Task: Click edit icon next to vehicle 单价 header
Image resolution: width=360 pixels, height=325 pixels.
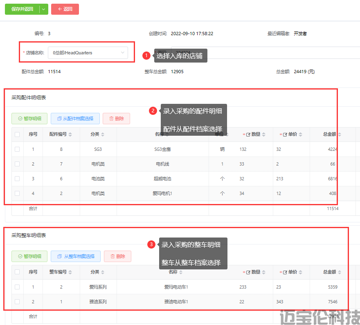Action: [x=285, y=272]
